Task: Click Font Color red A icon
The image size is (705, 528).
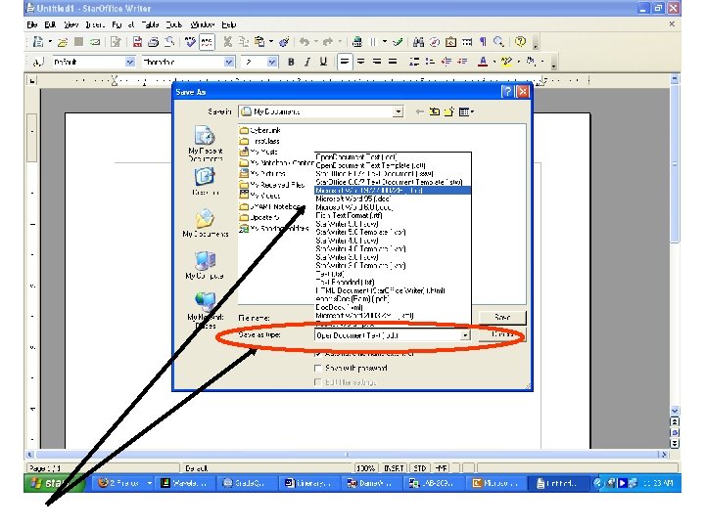Action: coord(483,62)
